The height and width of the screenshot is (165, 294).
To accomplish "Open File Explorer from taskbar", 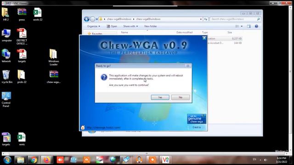I will point(20,160).
